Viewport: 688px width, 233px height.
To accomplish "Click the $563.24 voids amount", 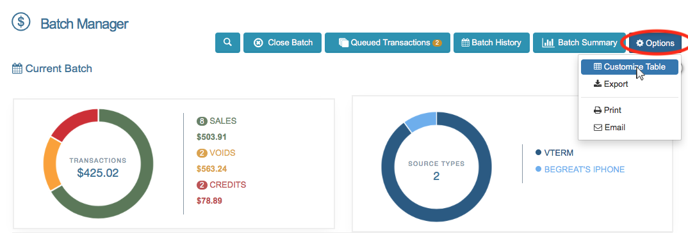I will (211, 169).
